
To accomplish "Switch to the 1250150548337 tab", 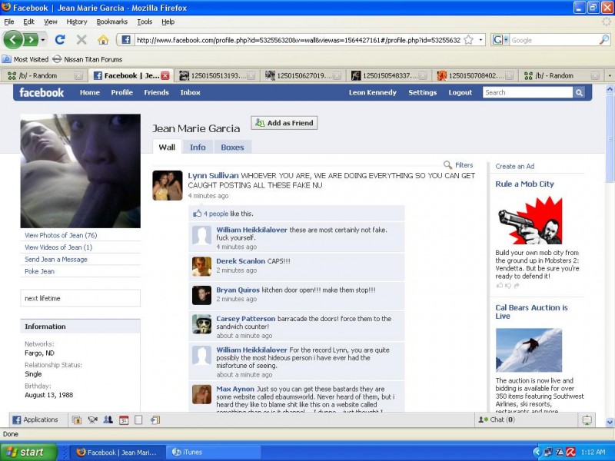I will (x=389, y=75).
